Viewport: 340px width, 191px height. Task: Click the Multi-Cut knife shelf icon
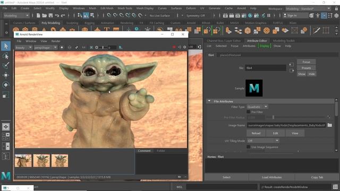pos(317,30)
